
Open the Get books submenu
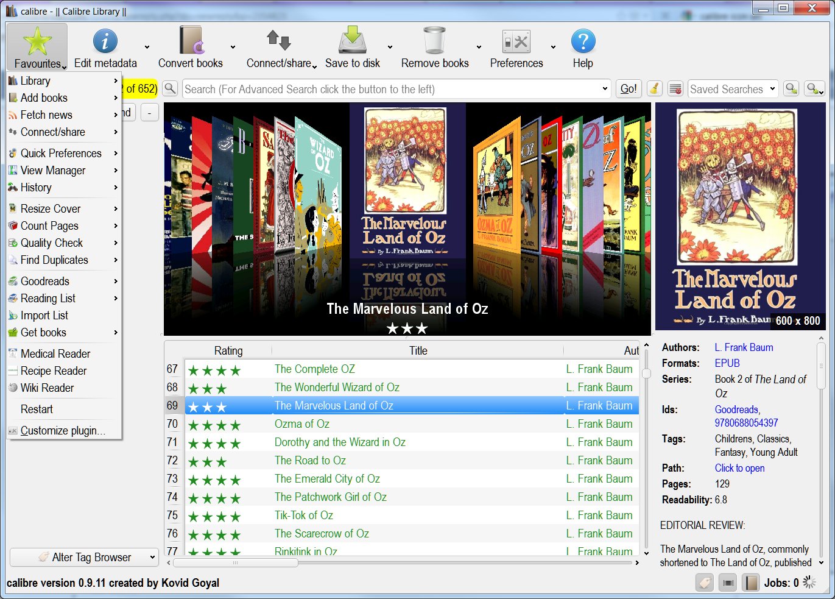tap(63, 332)
